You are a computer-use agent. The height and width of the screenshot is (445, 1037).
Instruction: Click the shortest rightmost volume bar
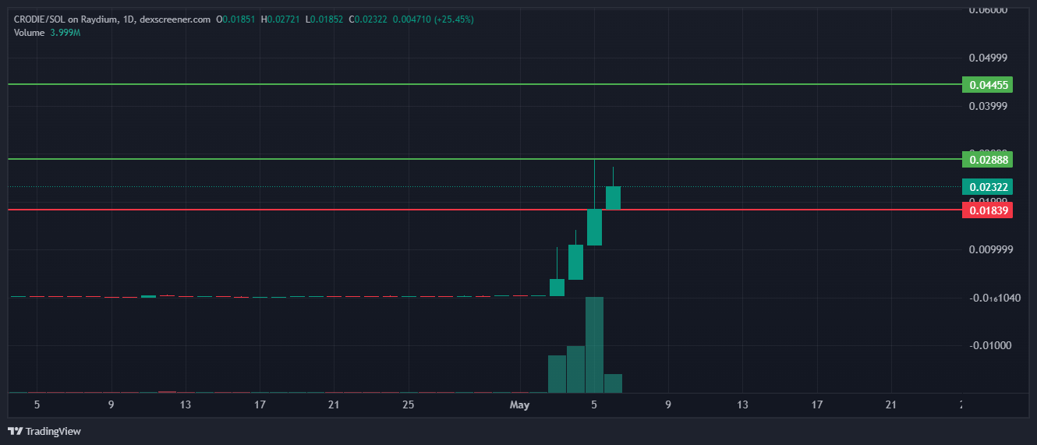pyautogui.click(x=613, y=383)
